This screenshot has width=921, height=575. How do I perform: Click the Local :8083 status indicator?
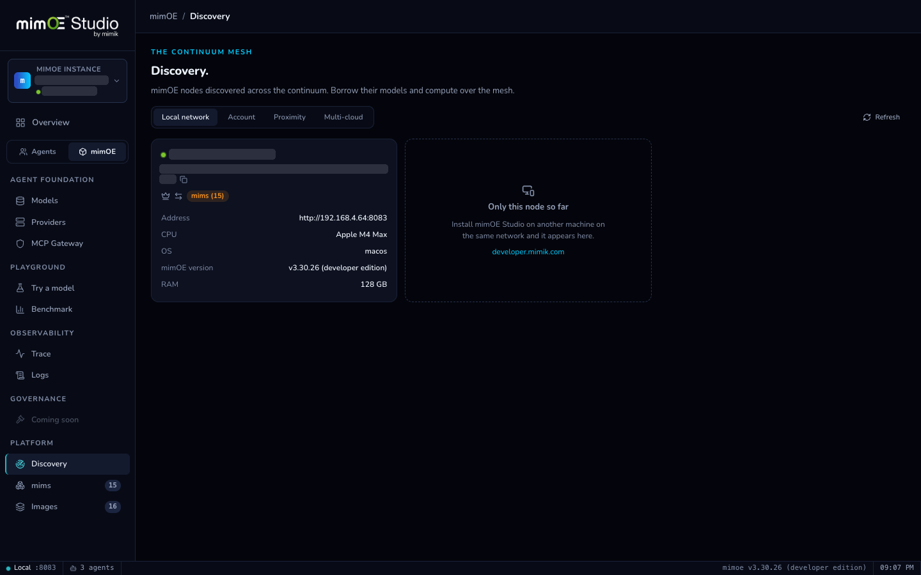pyautogui.click(x=31, y=568)
